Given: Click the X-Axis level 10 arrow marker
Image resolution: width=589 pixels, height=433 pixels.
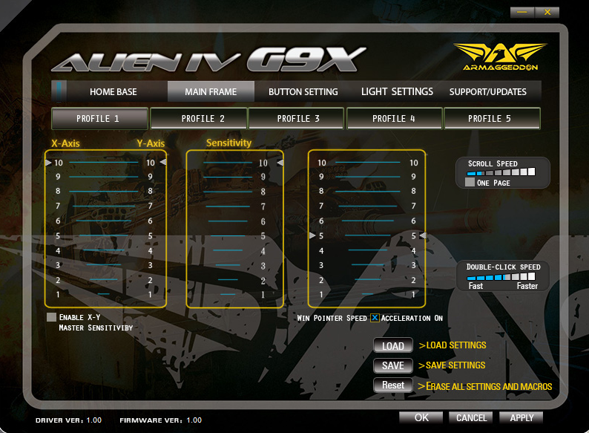Looking at the screenshot, I should tap(48, 163).
